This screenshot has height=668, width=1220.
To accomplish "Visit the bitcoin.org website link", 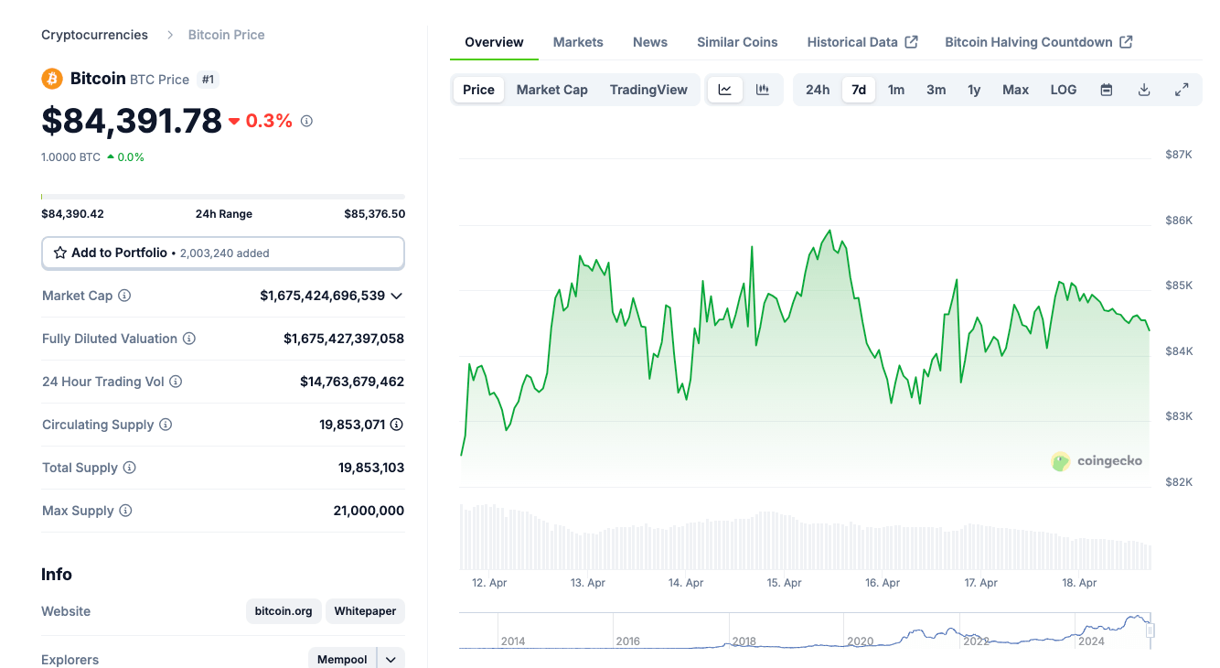I will tap(283, 610).
